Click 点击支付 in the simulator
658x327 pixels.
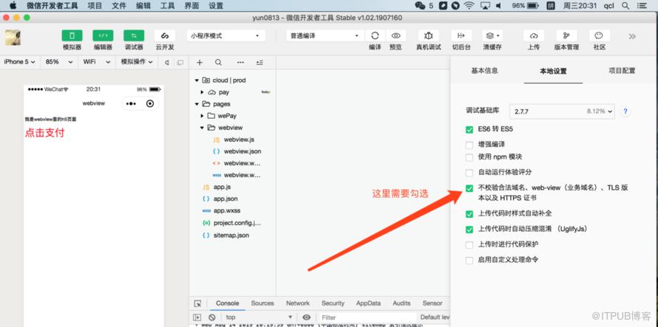pyautogui.click(x=44, y=133)
